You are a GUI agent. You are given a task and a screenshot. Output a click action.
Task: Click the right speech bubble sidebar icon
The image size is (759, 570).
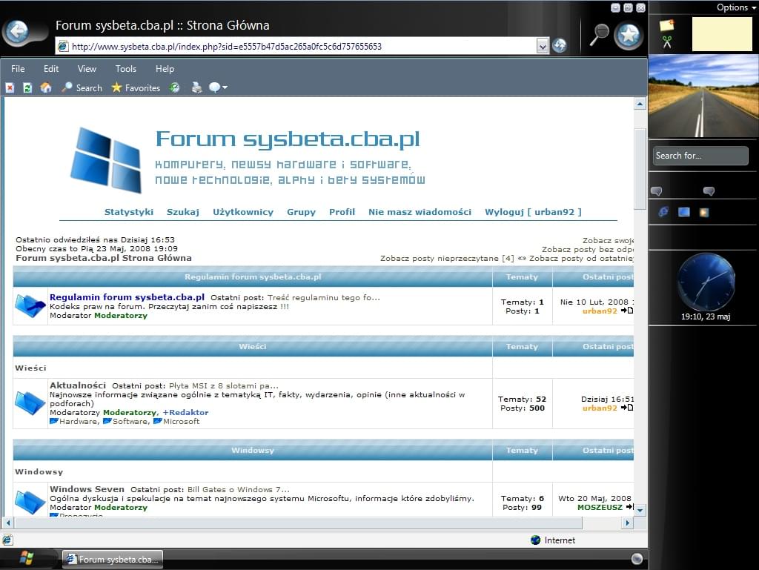pos(709,190)
